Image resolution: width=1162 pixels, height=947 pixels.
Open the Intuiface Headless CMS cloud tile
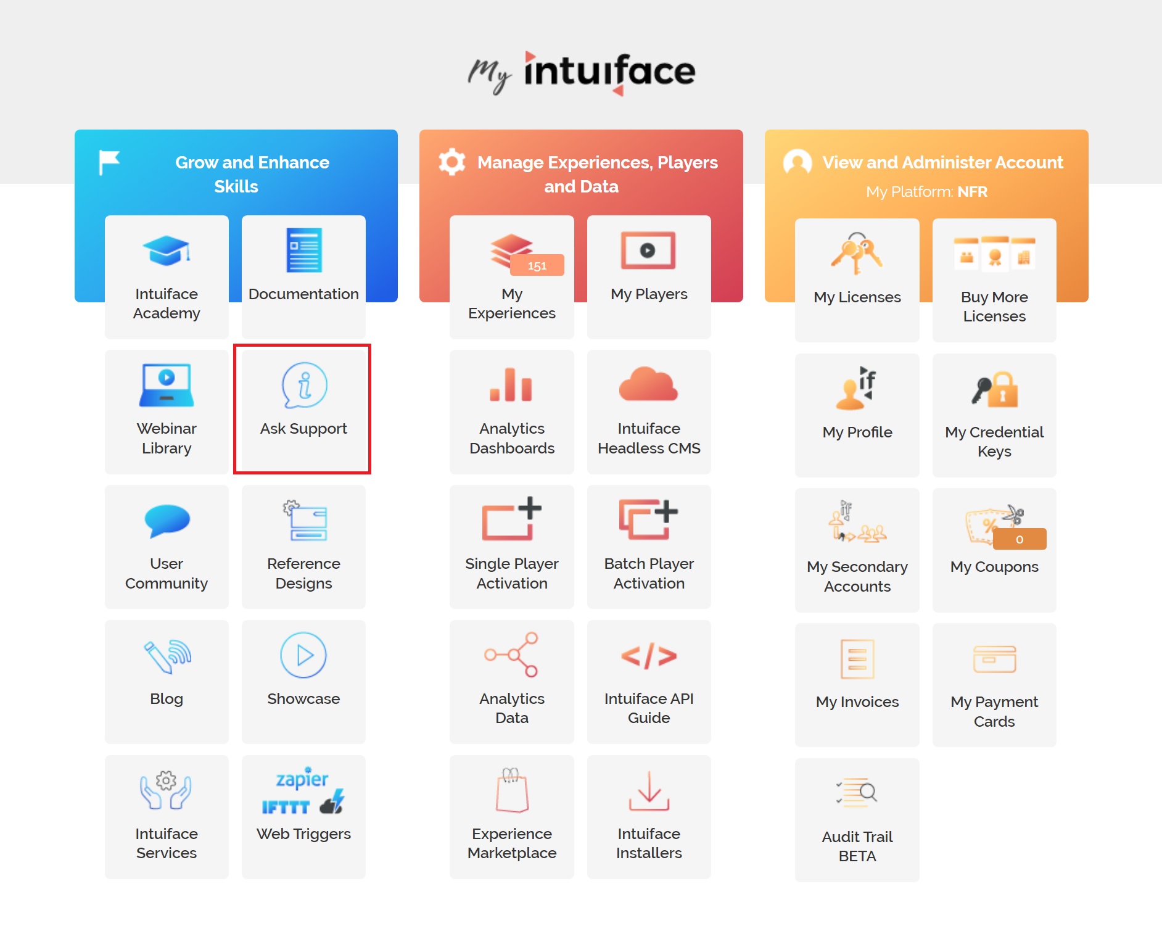point(649,411)
